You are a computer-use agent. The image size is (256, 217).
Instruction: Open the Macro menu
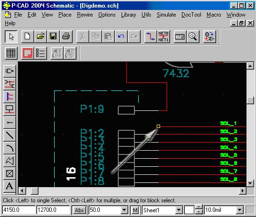pos(214,15)
